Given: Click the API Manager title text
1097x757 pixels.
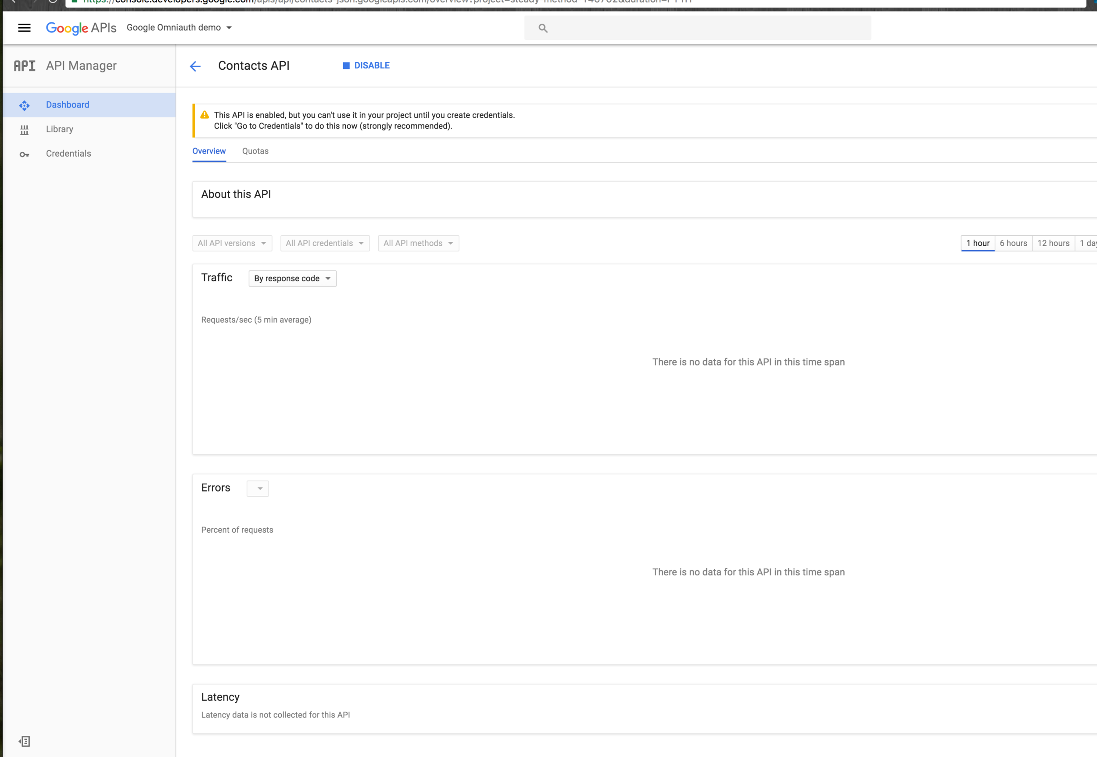Looking at the screenshot, I should pos(81,66).
